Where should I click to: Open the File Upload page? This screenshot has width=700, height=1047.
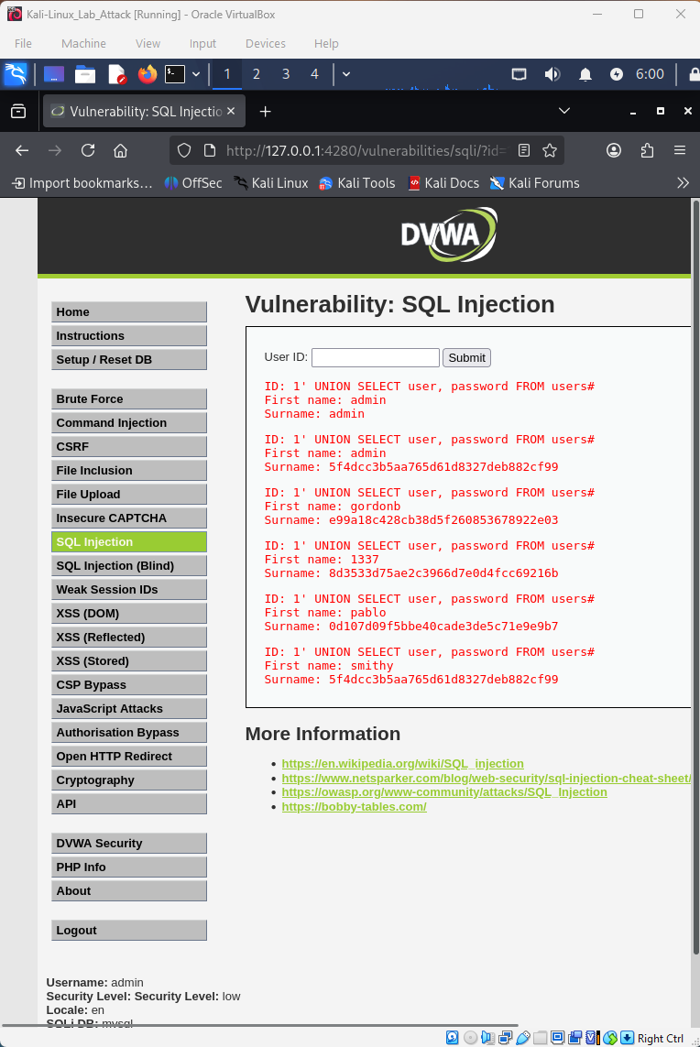click(x=129, y=494)
